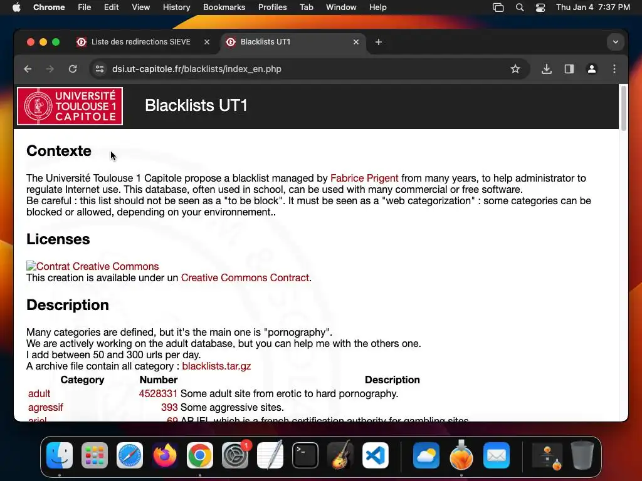
Task: Click the page vertical scrollbar
Action: pos(624,108)
